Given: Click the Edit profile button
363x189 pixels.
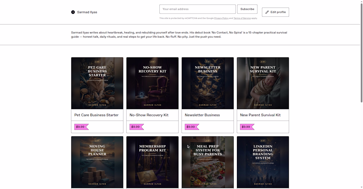Looking at the screenshot, I should click(276, 12).
